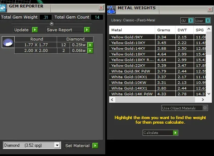
Task: Select the White Gold:10KX1 row
Action: pyautogui.click(x=157, y=77)
